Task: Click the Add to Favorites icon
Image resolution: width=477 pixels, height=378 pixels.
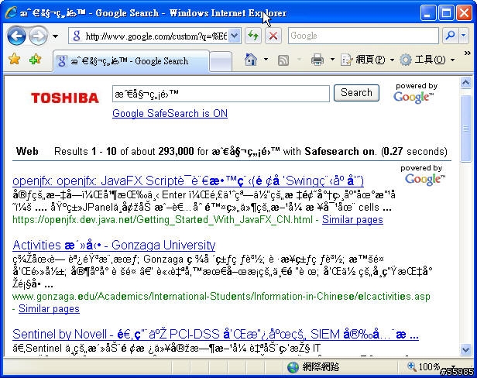Action: click(x=36, y=59)
